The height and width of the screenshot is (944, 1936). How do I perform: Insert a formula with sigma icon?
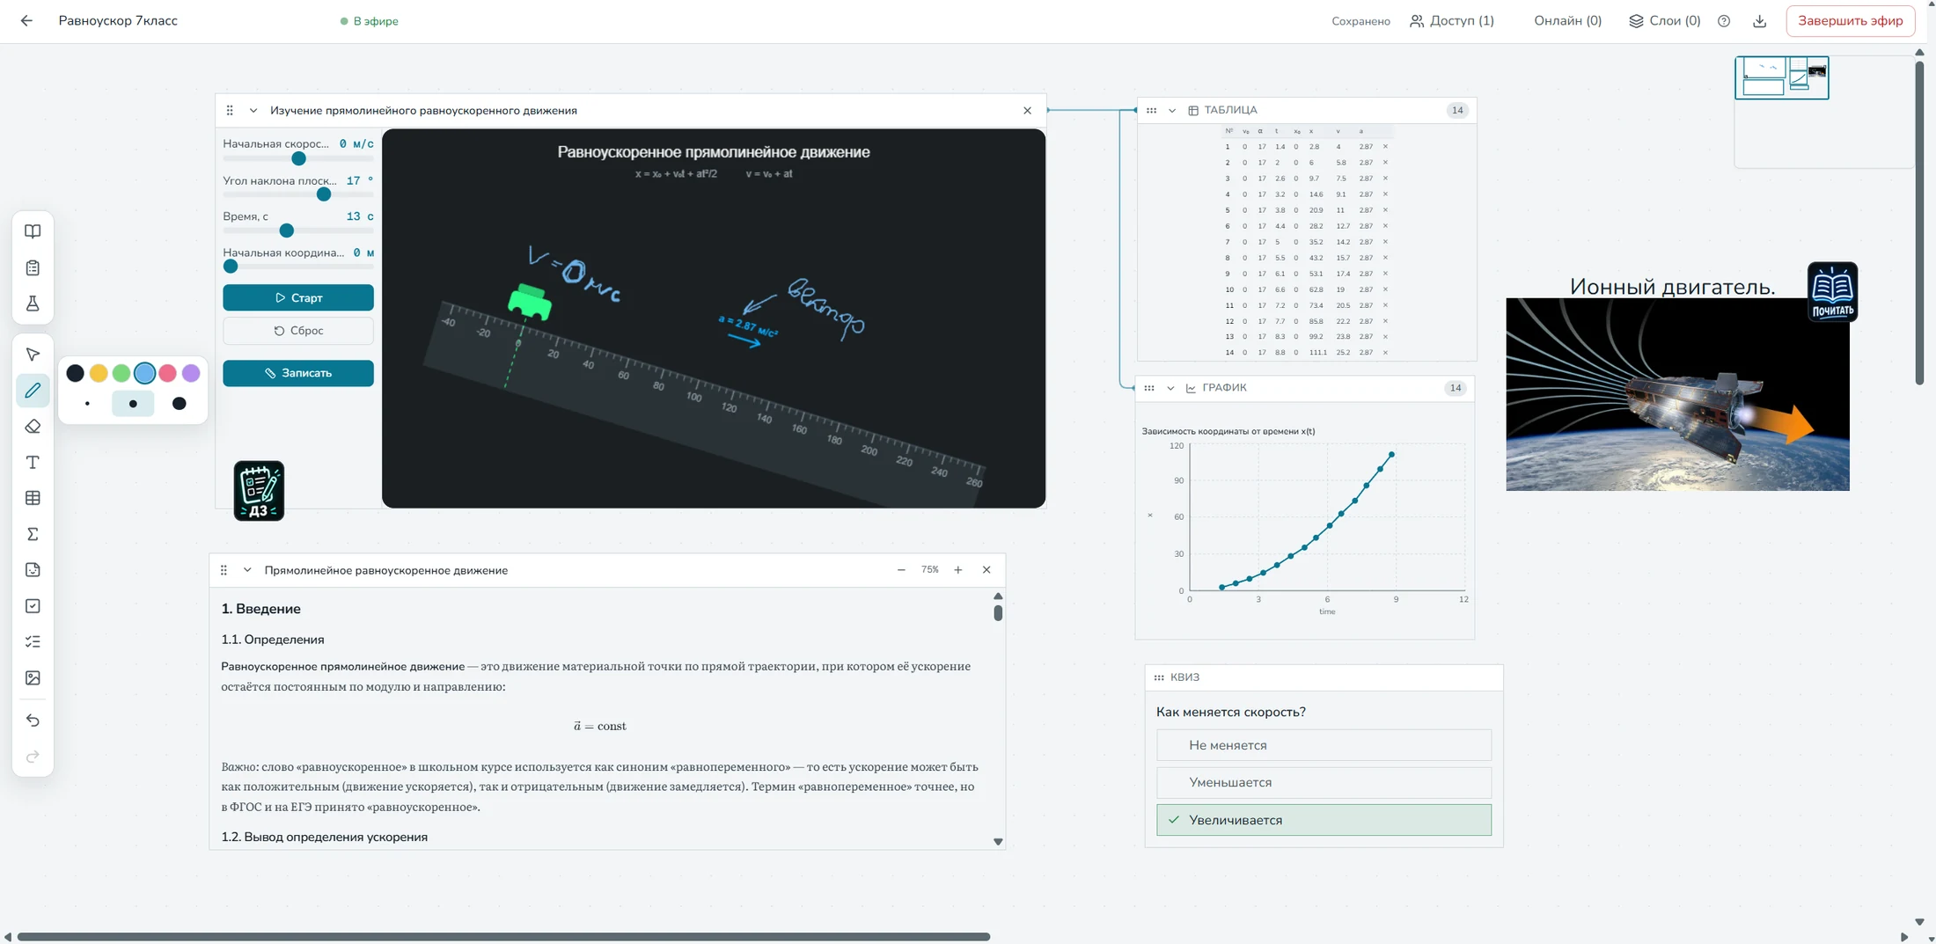click(x=33, y=534)
